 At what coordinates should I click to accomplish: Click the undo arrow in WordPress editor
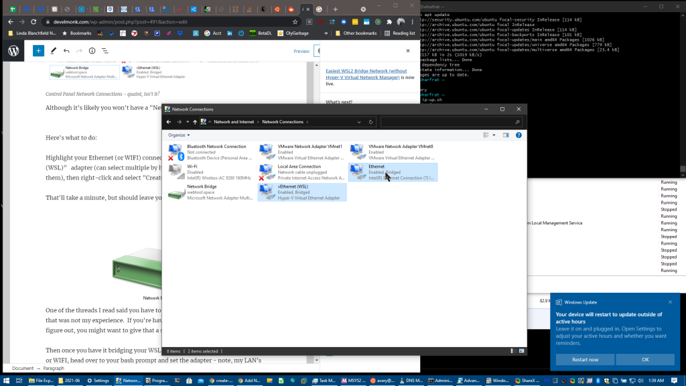[66, 51]
